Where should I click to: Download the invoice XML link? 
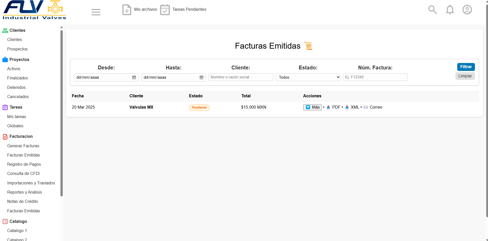click(x=355, y=107)
